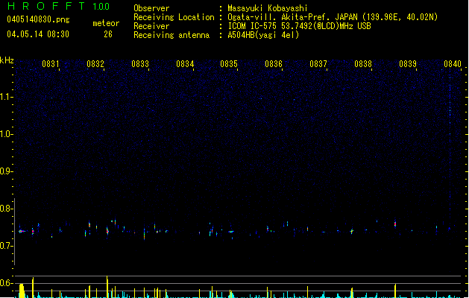Click the 0.8 kHz axis label

pyautogui.click(x=6, y=209)
